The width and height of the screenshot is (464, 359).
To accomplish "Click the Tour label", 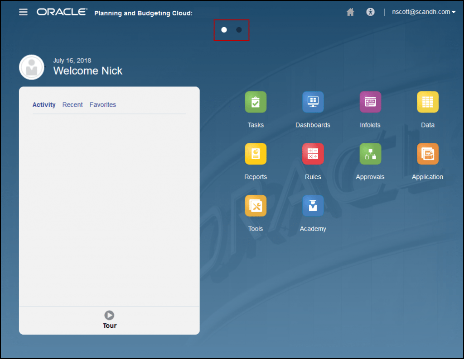I will (x=110, y=326).
